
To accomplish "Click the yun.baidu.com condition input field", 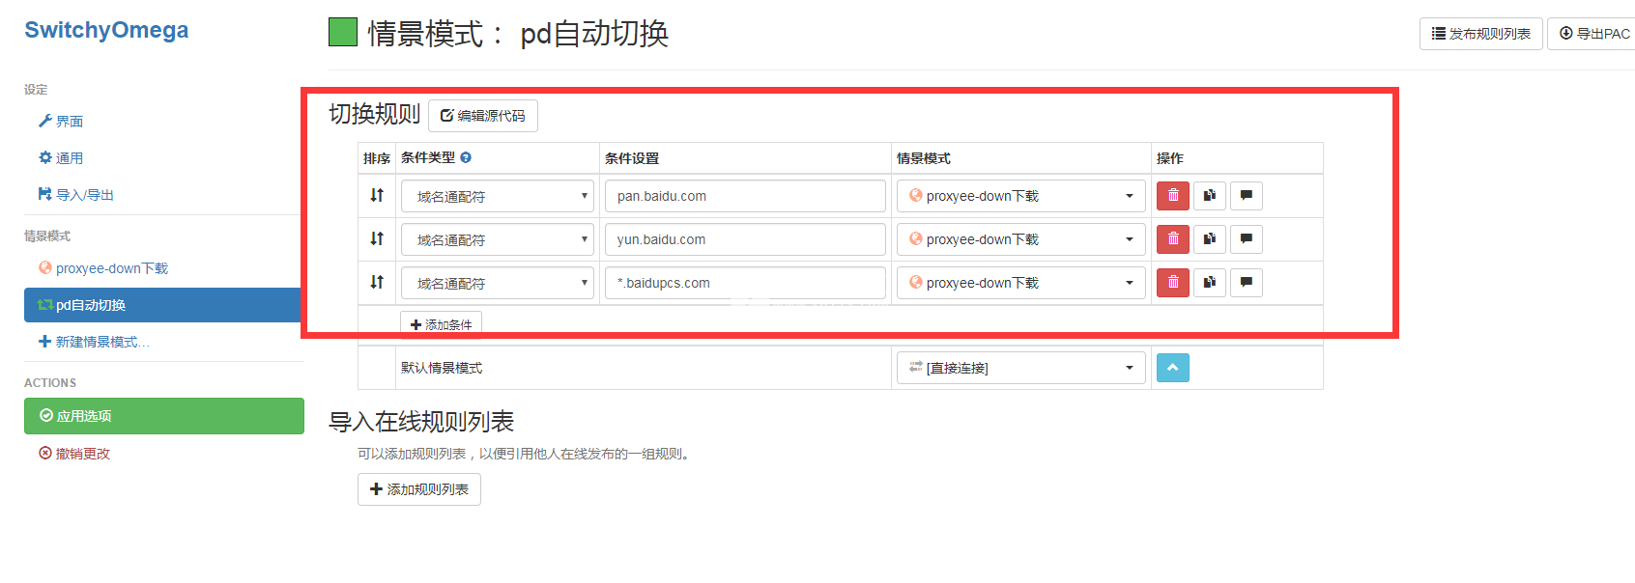I will coord(745,239).
